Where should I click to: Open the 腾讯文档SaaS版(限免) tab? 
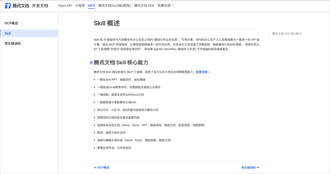pyautogui.click(x=115, y=6)
